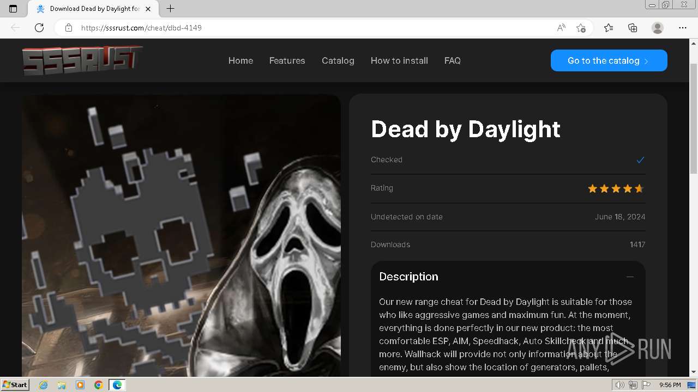698x392 pixels.
Task: Launch Internet Explorer from taskbar
Action: 43,385
